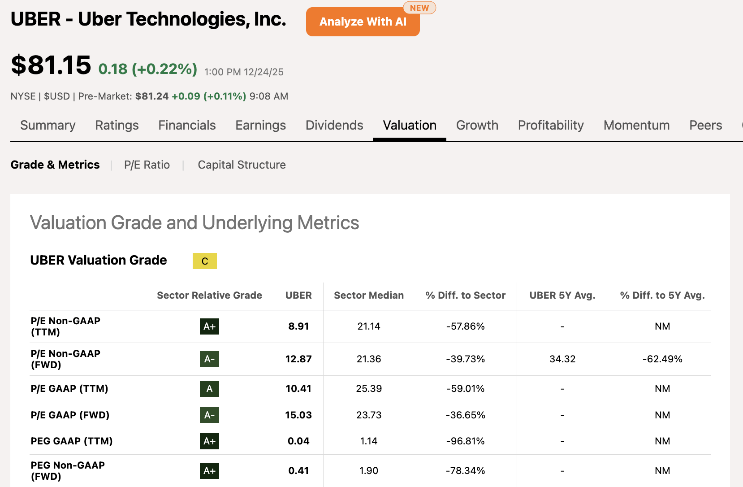
Task: Open the Momentum tab
Action: 636,125
